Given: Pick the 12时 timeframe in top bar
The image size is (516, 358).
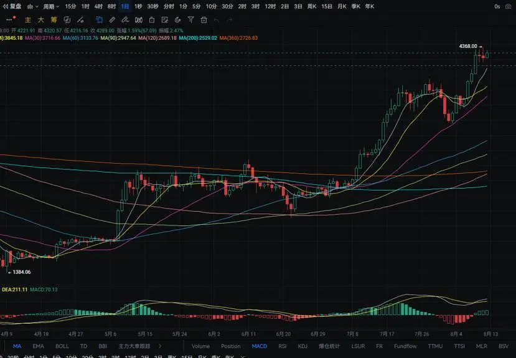Looking at the screenshot, I should [x=270, y=7].
